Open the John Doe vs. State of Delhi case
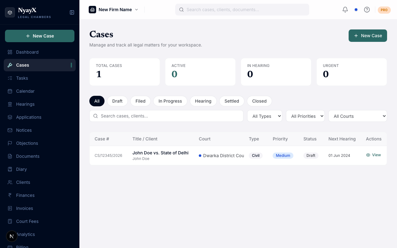The width and height of the screenshot is (397, 248). pos(160,153)
